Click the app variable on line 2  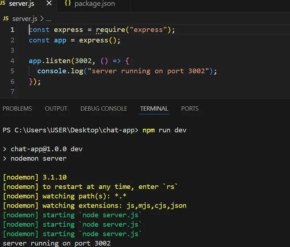(x=60, y=40)
